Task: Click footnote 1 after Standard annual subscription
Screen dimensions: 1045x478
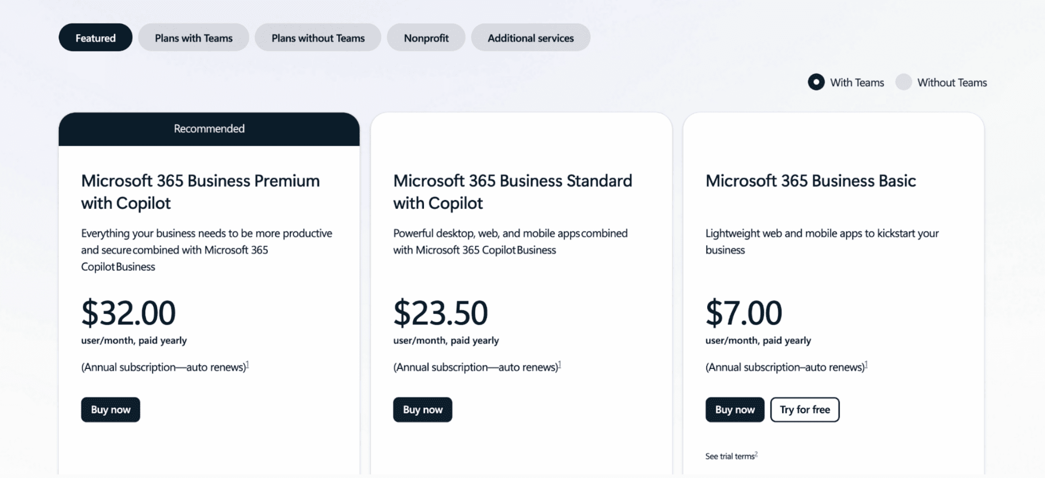Action: [x=560, y=364]
